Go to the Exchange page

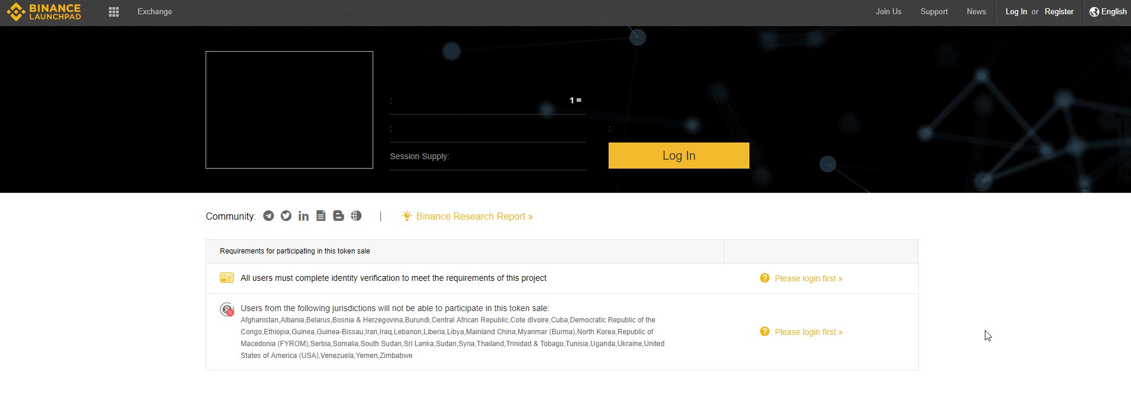(x=155, y=12)
